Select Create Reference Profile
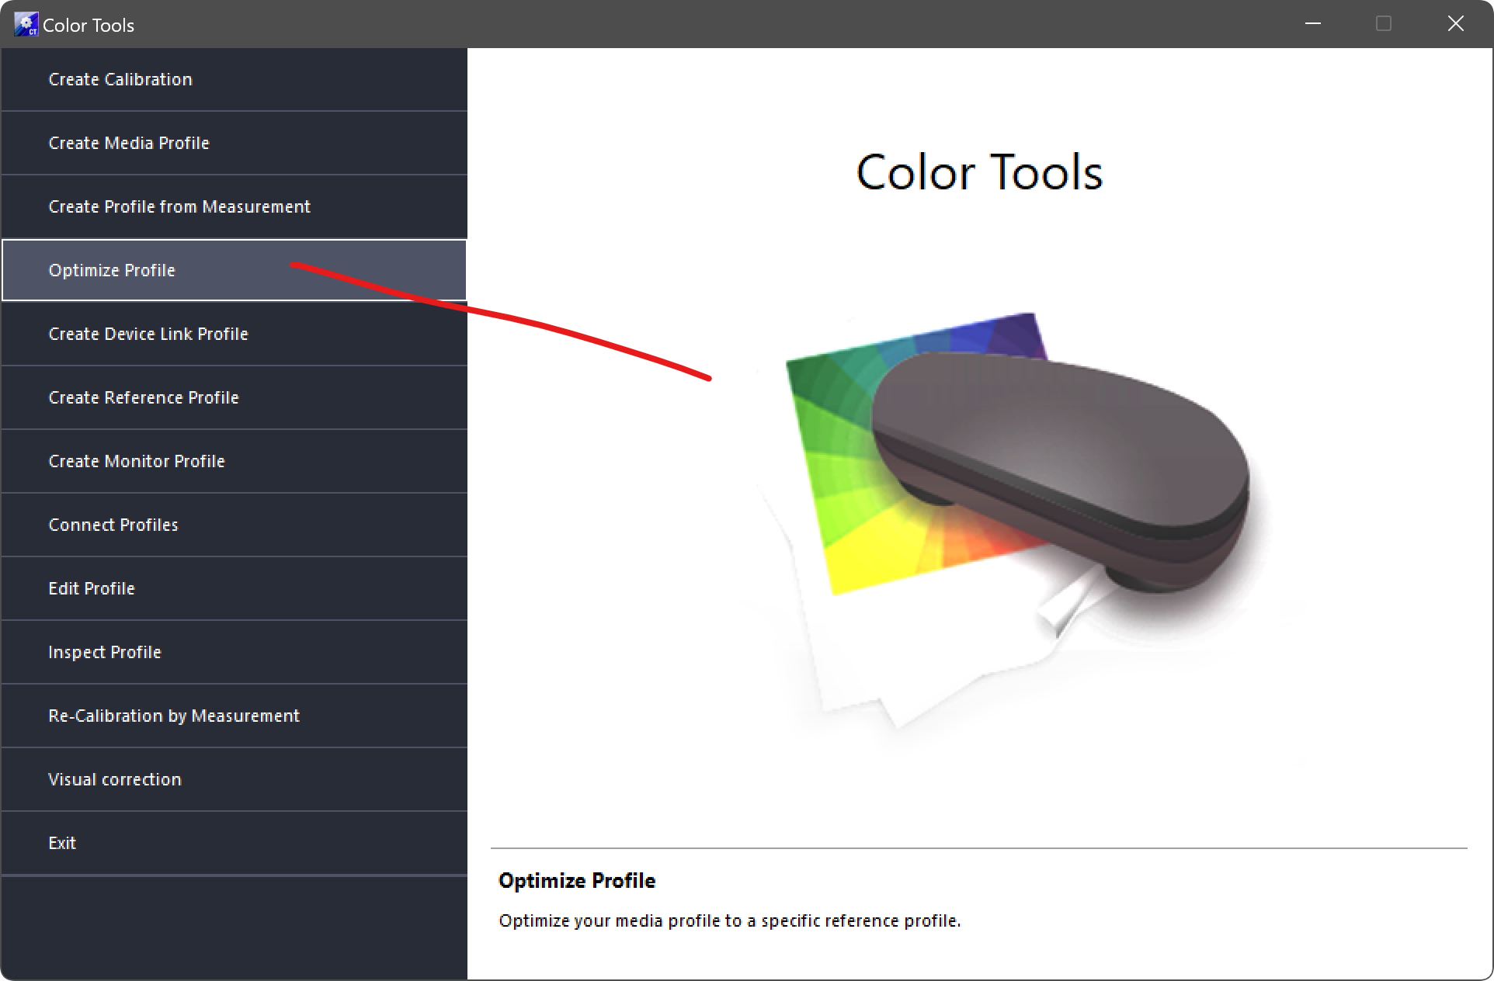1494x981 pixels. tap(144, 397)
